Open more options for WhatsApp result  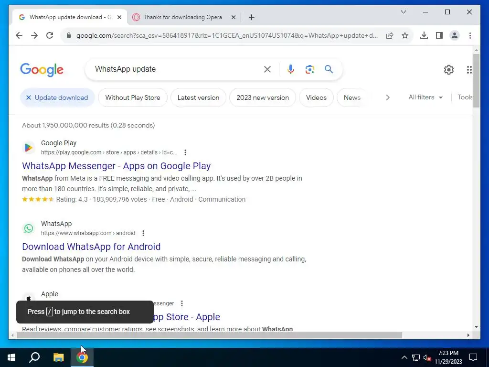coord(143,233)
